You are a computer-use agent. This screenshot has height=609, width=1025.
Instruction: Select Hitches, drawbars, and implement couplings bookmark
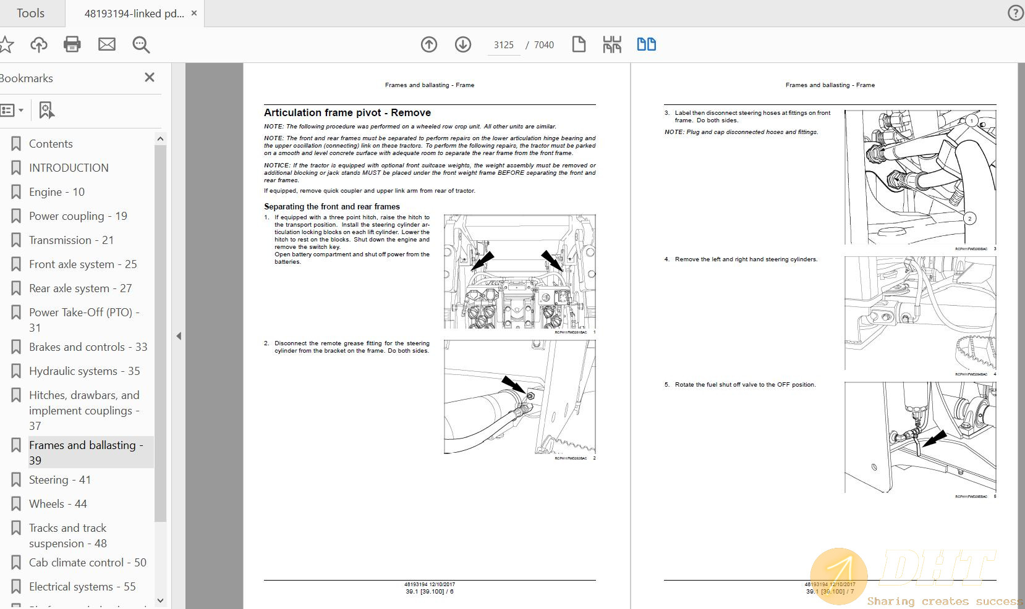(84, 411)
